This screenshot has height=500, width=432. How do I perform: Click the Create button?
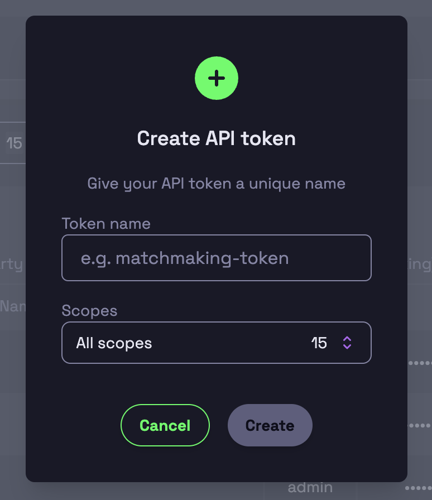pyautogui.click(x=270, y=425)
